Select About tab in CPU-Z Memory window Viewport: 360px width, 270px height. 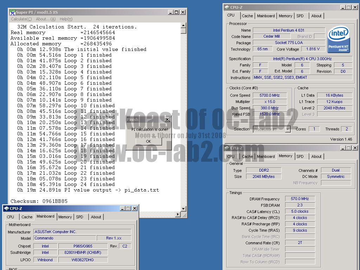pyautogui.click(x=316, y=156)
